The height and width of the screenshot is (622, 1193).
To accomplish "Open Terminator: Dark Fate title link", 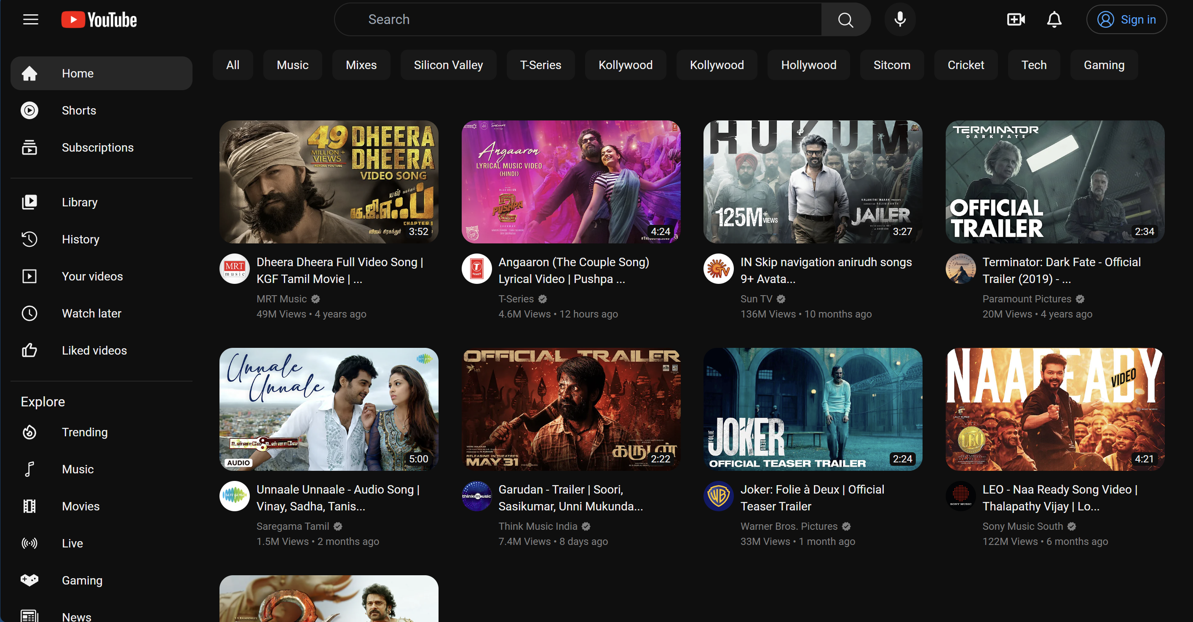I will pyautogui.click(x=1062, y=270).
